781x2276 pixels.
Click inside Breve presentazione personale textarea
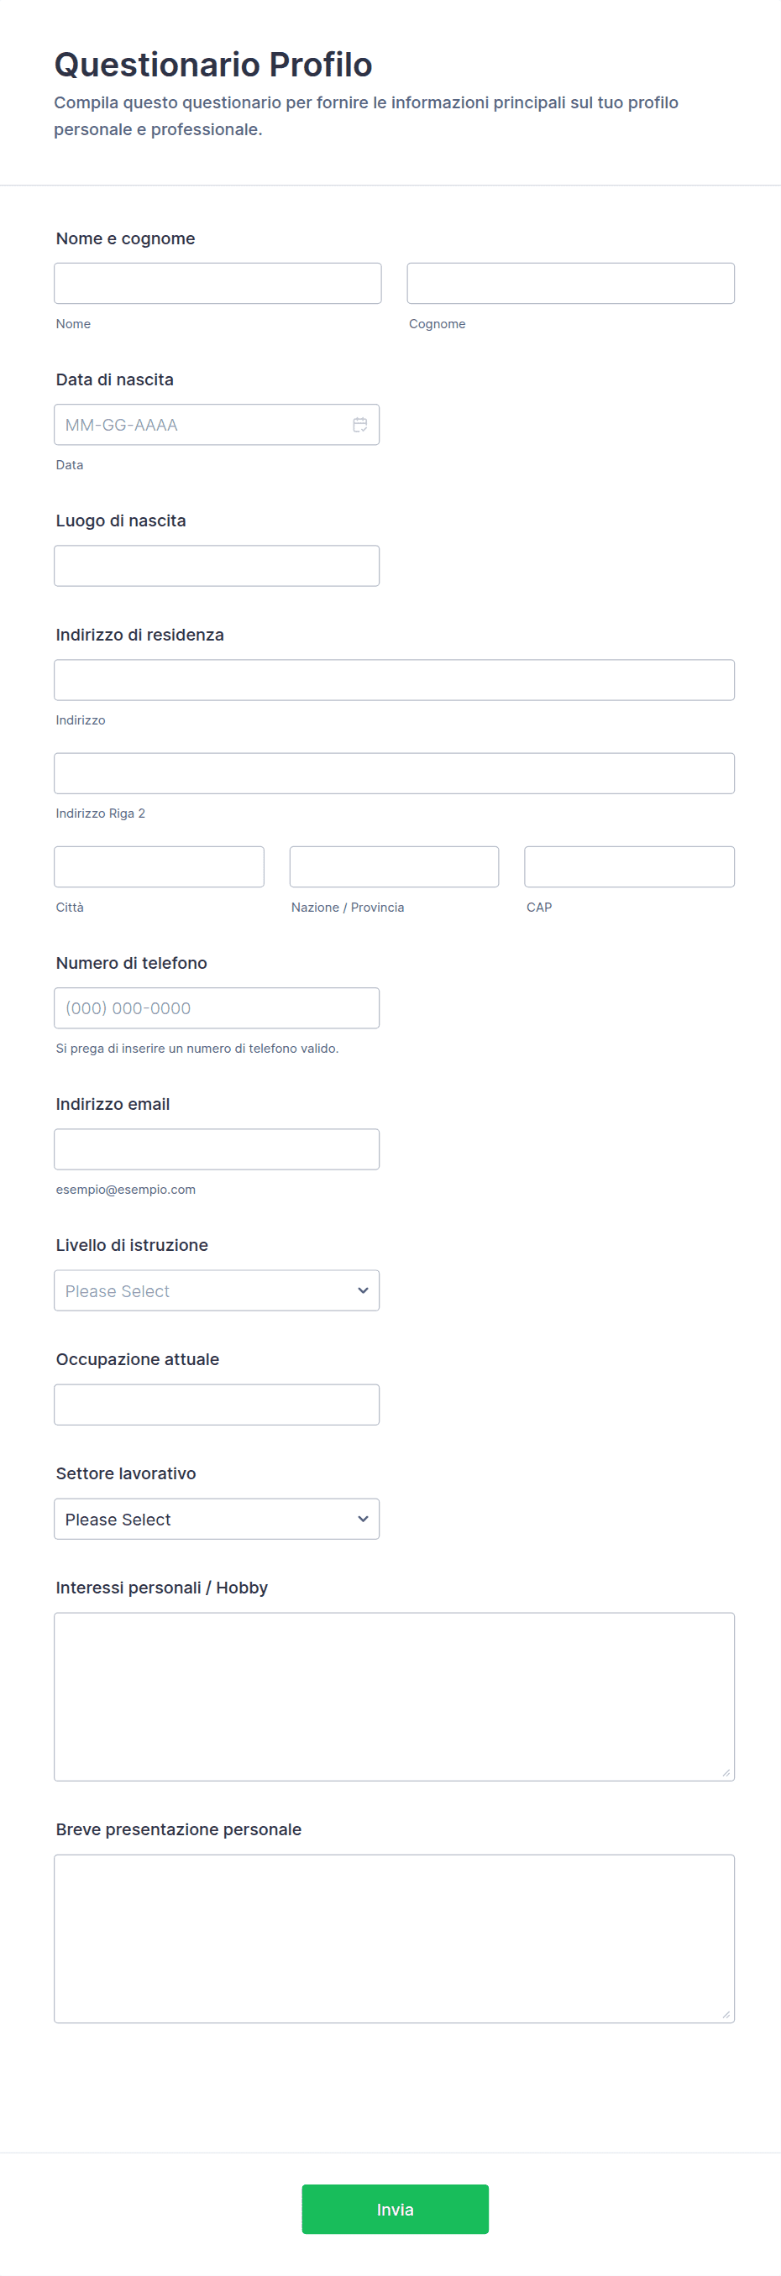tap(394, 1939)
